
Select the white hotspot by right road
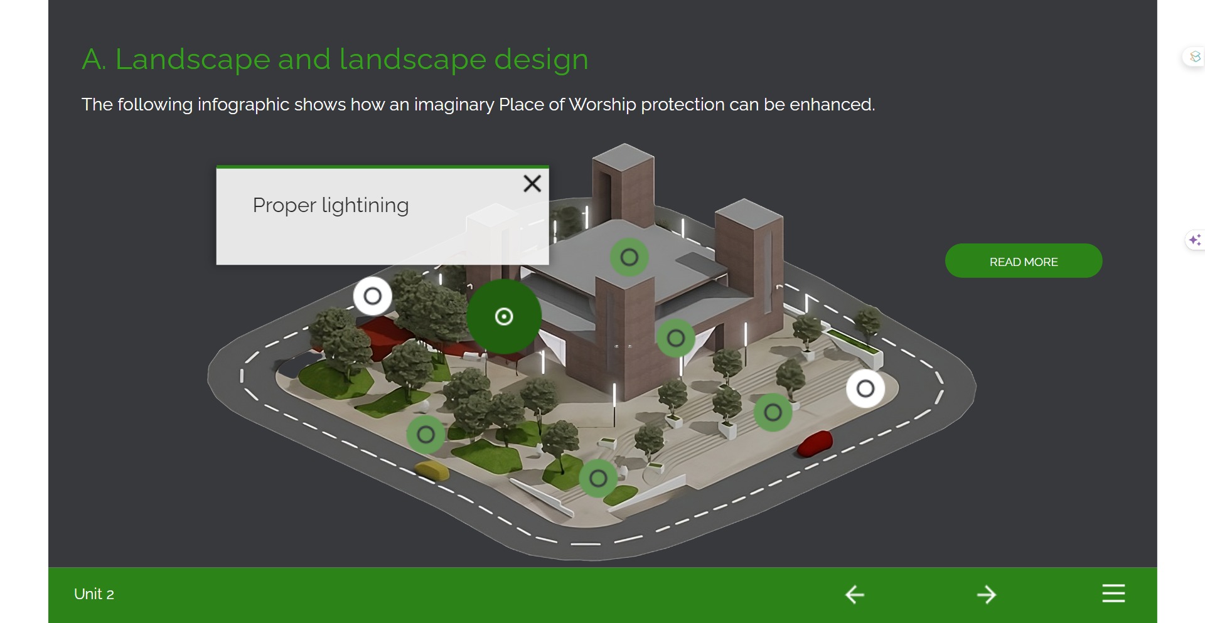tap(865, 389)
